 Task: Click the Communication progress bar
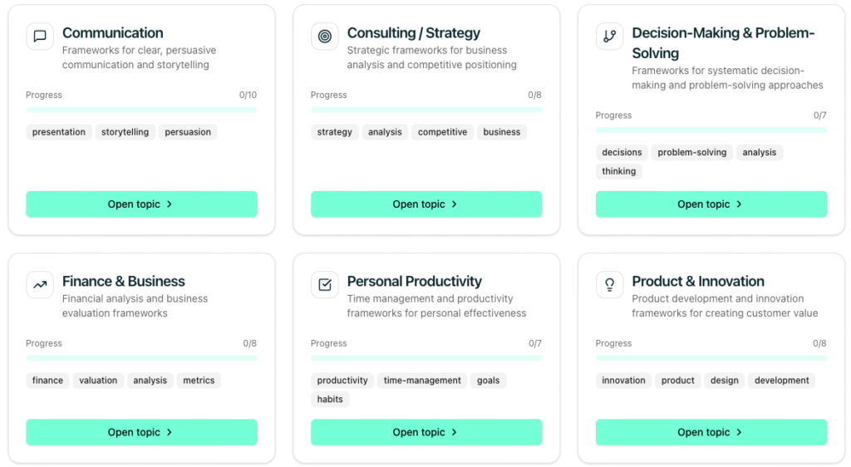pyautogui.click(x=141, y=110)
